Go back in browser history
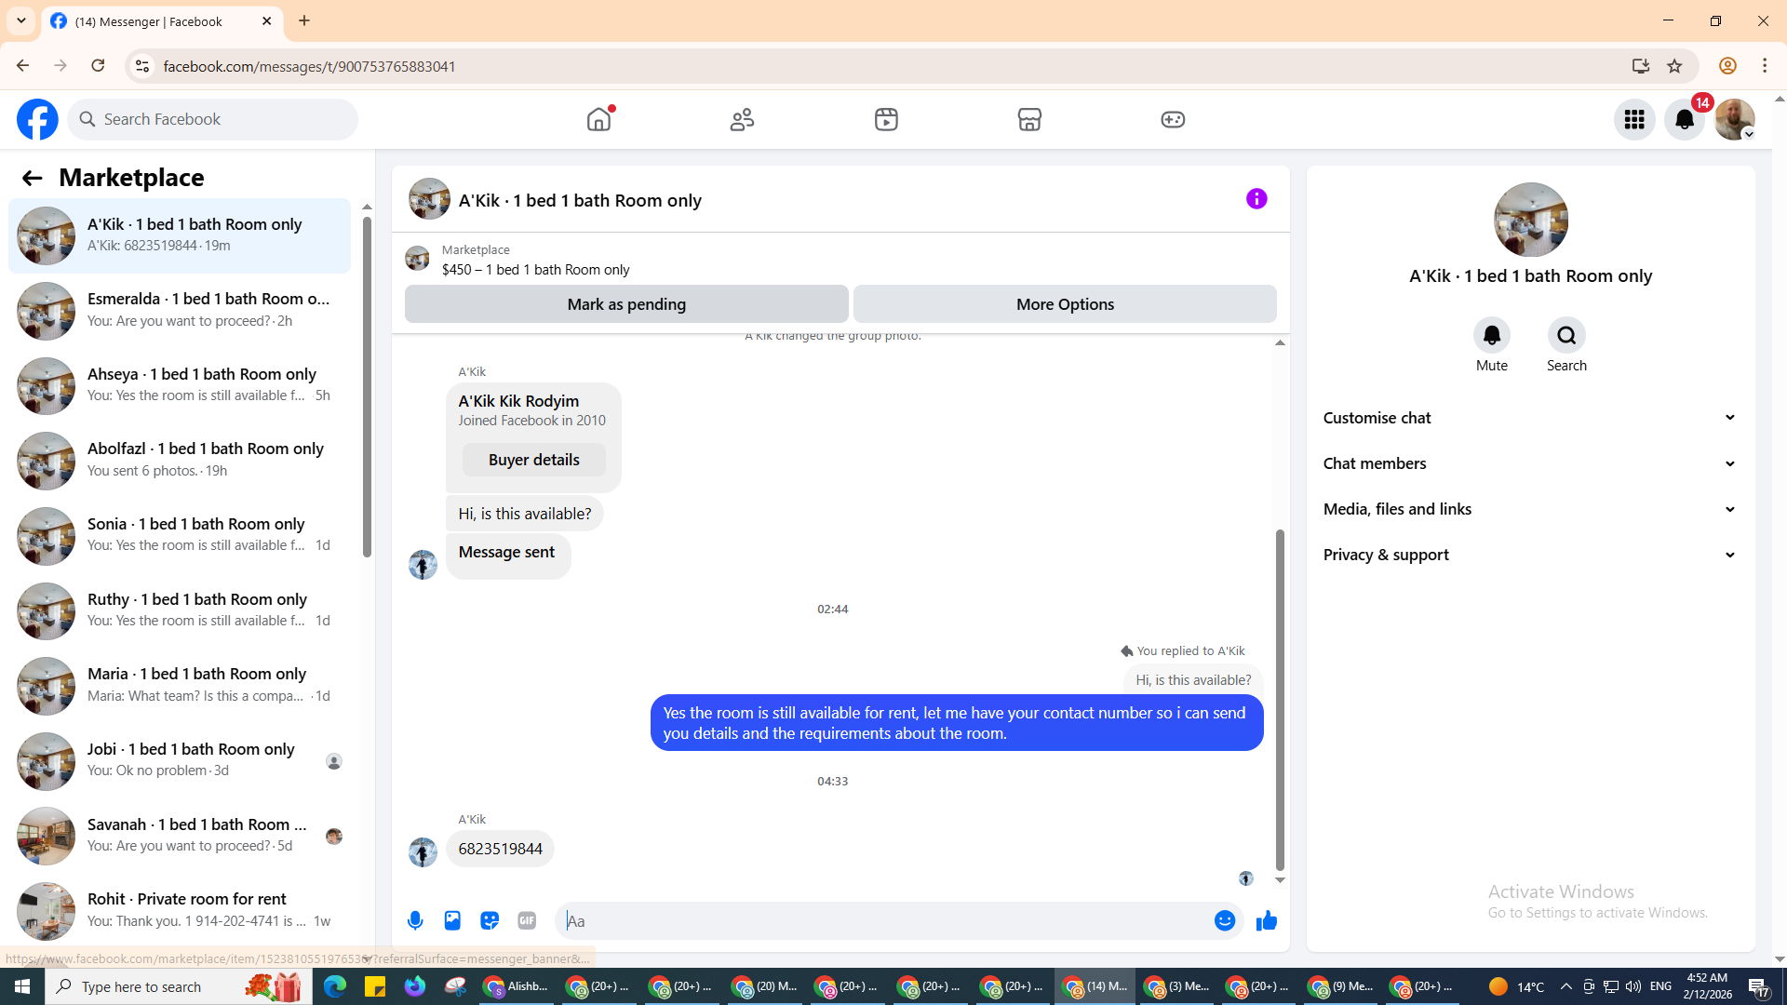The width and height of the screenshot is (1787, 1005). pyautogui.click(x=22, y=66)
